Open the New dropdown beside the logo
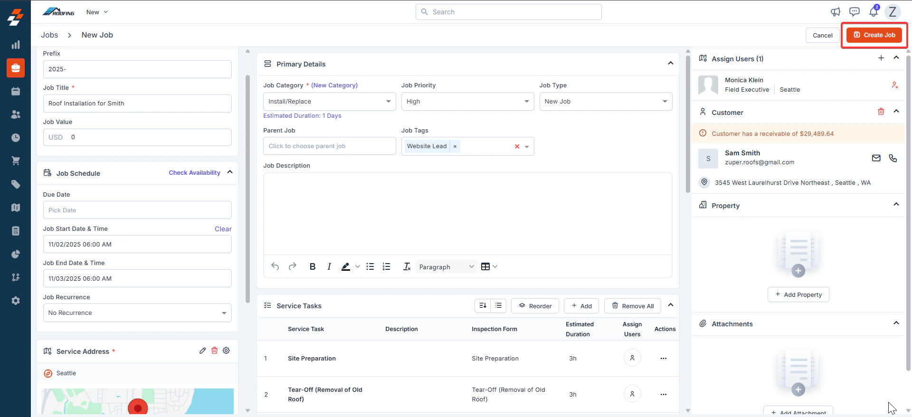Screen dimensions: 912x417 click(x=97, y=12)
